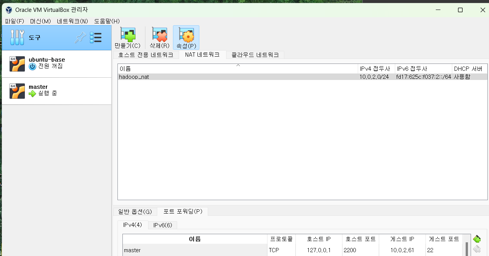489x256 pixels.
Task: Click the 게스트 포트 column header
Action: tap(444, 239)
